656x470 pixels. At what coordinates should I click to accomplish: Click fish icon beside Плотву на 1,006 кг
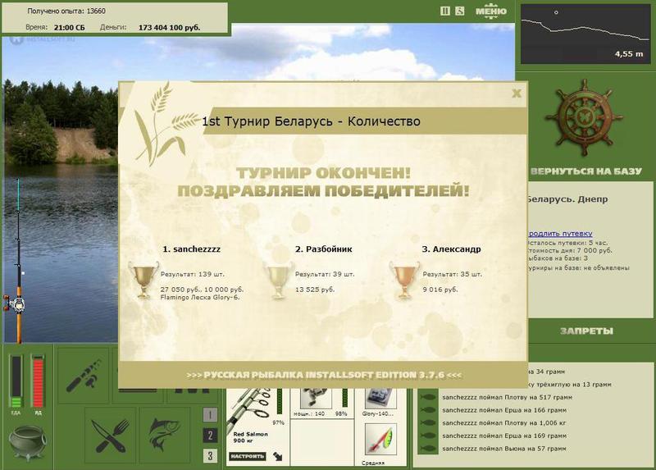428,423
